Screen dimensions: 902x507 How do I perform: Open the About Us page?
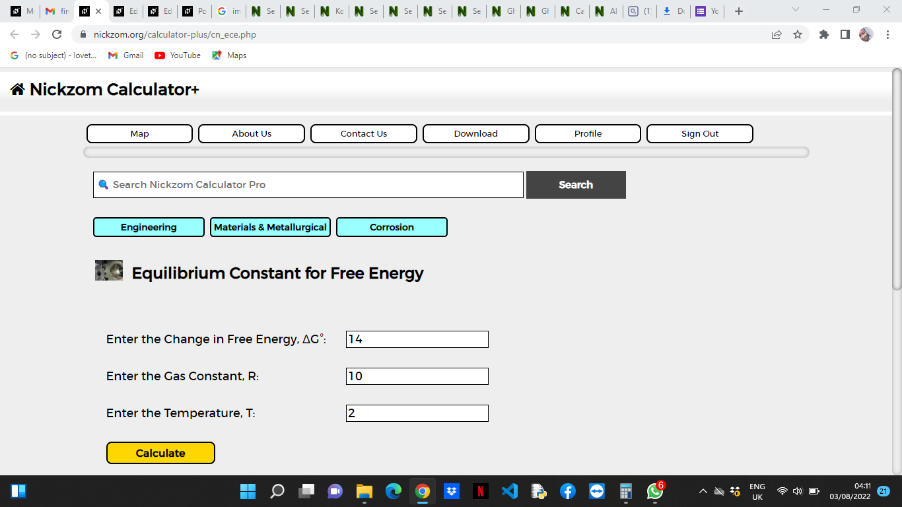click(x=252, y=133)
